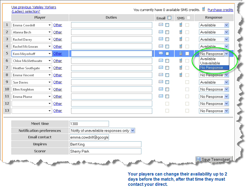Click the SMS phone icon for Rachel Davey
246x189 pixels.
pyautogui.click(x=181, y=39)
